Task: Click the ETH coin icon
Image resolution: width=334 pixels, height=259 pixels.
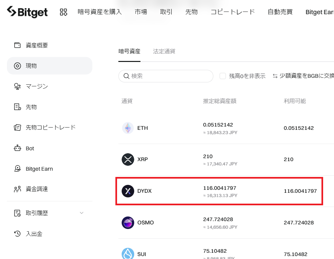Action: [x=128, y=128]
